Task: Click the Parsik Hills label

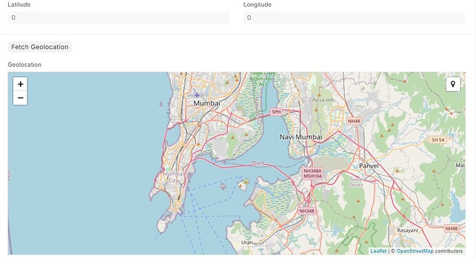Action: (x=324, y=100)
